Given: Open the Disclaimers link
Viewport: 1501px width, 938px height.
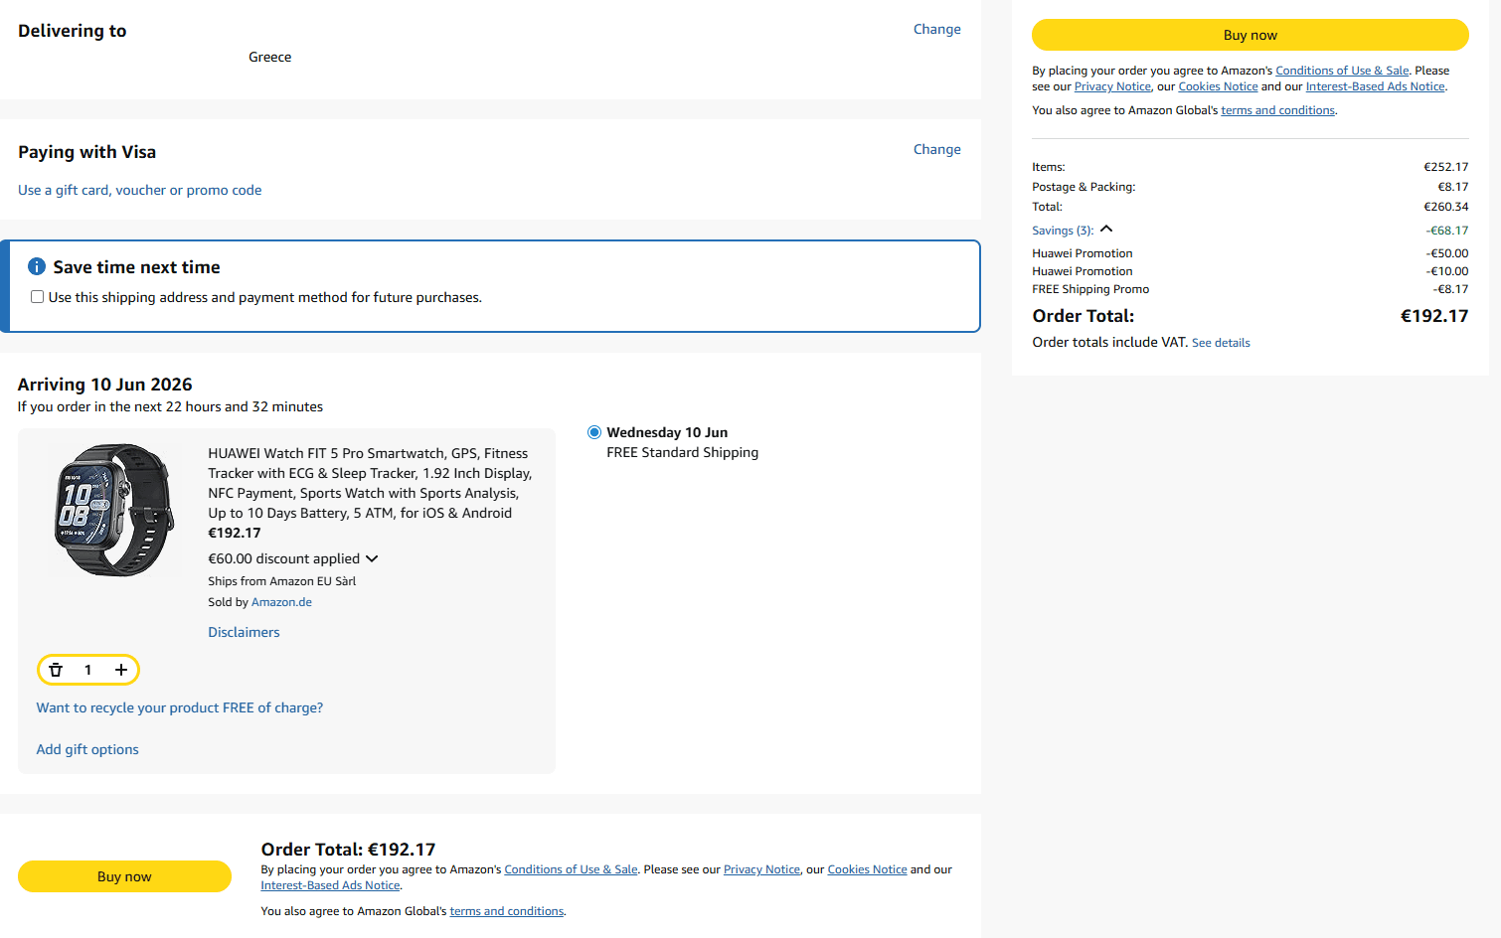Looking at the screenshot, I should click(x=244, y=632).
